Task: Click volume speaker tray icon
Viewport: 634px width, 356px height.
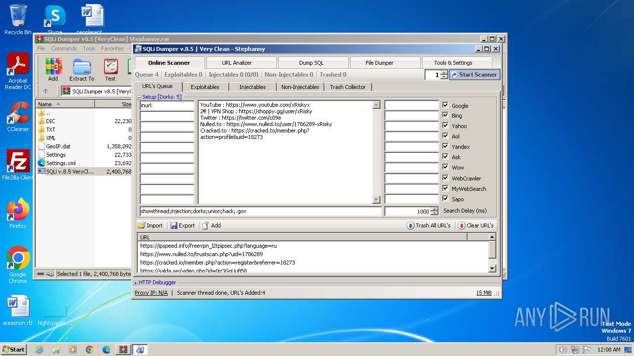Action: pyautogui.click(x=563, y=350)
